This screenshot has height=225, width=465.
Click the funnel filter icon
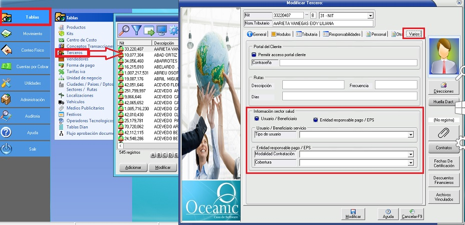(137, 30)
